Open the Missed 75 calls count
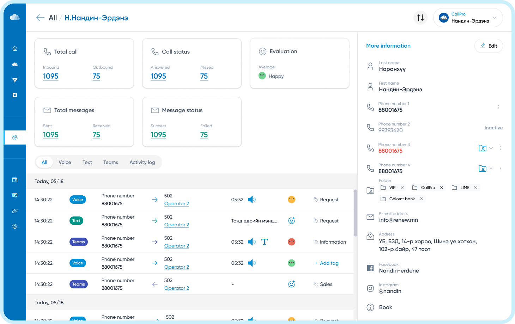 point(204,76)
